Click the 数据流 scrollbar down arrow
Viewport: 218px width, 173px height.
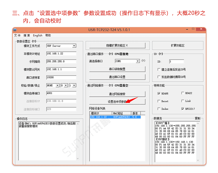[198, 160]
